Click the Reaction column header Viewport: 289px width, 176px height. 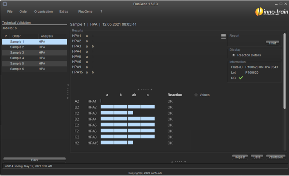click(175, 95)
